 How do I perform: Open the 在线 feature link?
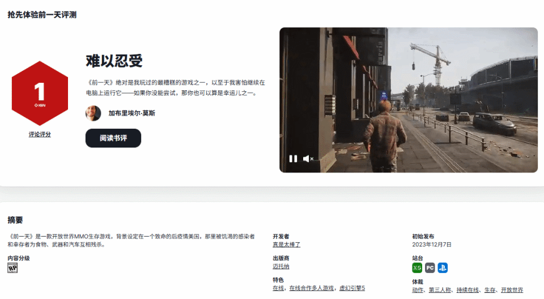click(x=278, y=288)
